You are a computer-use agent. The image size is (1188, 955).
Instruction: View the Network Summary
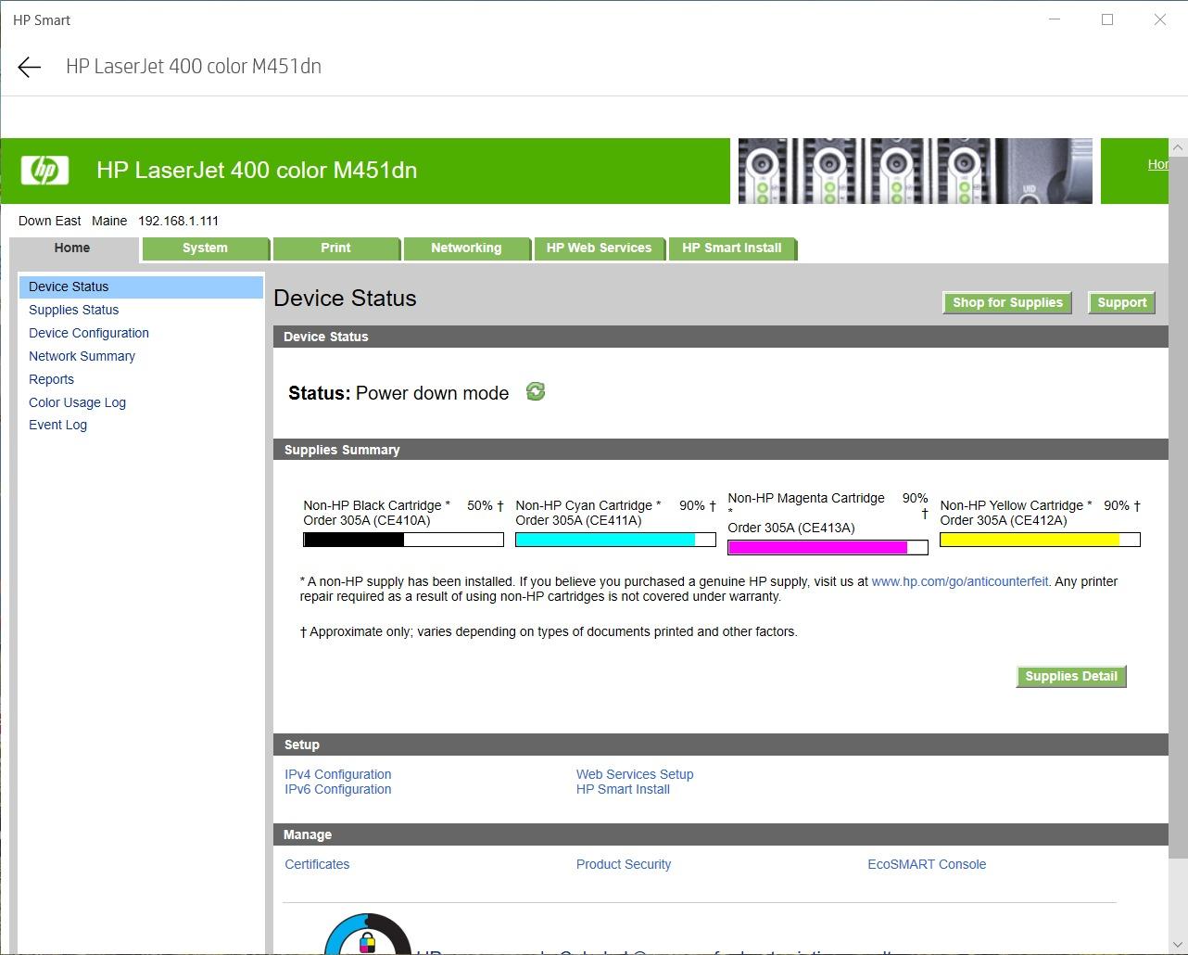click(82, 356)
